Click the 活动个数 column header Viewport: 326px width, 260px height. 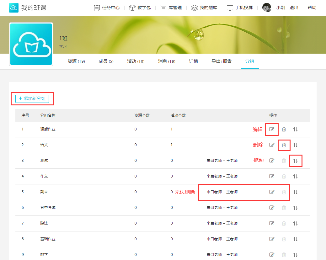click(178, 115)
